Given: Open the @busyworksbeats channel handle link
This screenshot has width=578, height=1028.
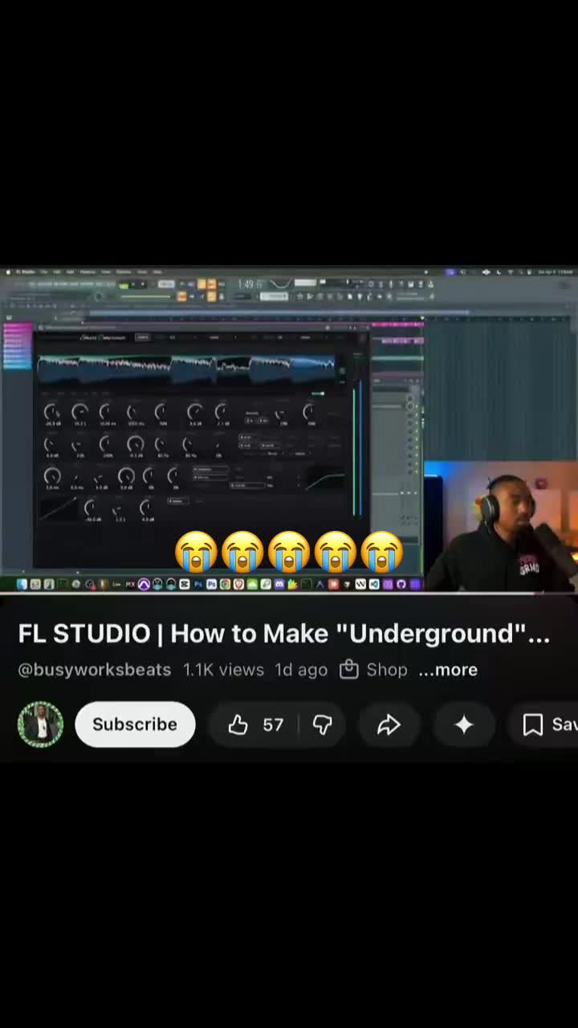Looking at the screenshot, I should tap(95, 670).
